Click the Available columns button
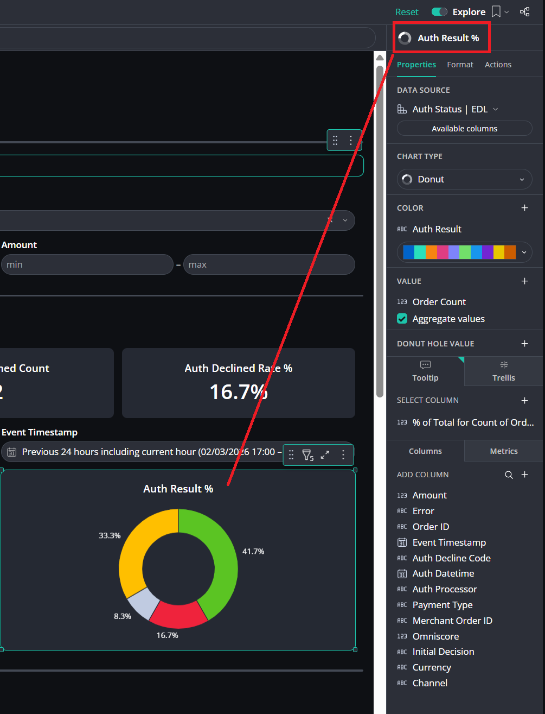Viewport: 545px width, 714px height. 465,129
